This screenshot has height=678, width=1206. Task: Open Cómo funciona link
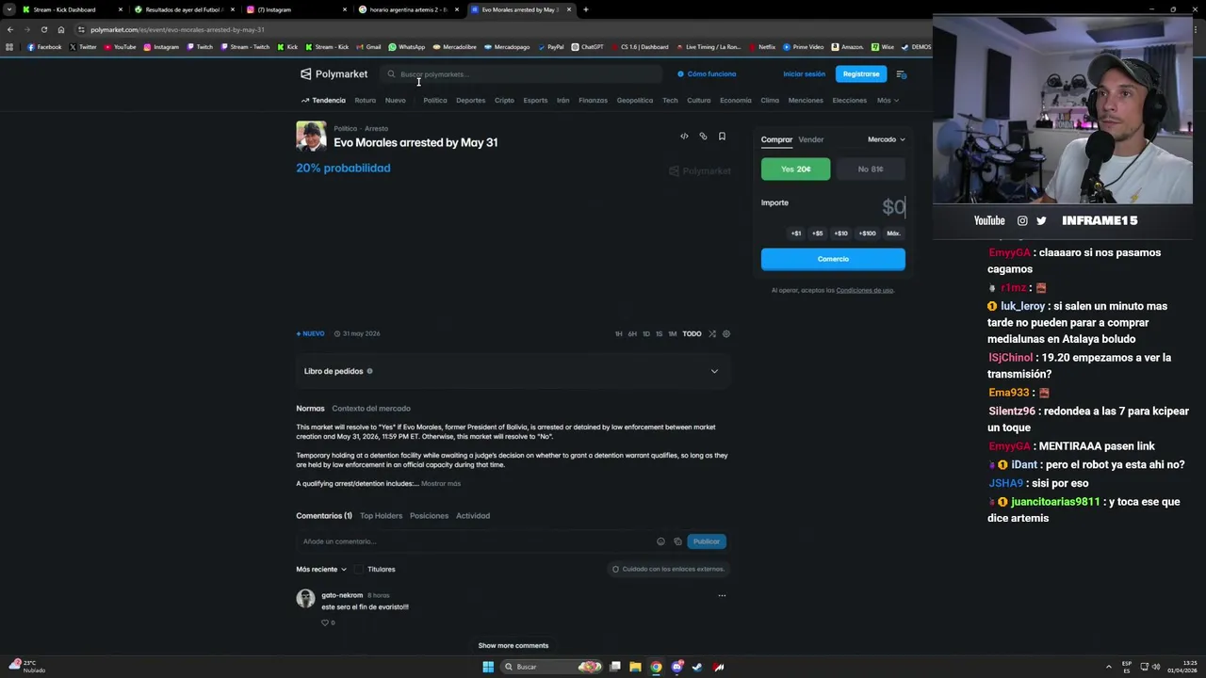tap(707, 74)
